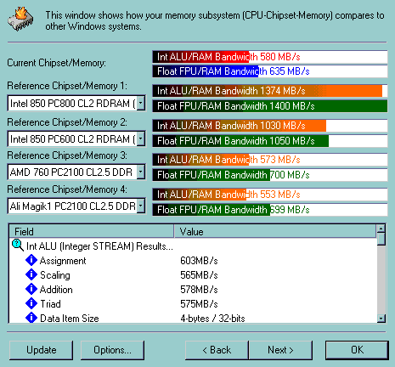Image resolution: width=395 pixels, height=367 pixels.
Task: Click the Field column header
Action: [x=92, y=231]
